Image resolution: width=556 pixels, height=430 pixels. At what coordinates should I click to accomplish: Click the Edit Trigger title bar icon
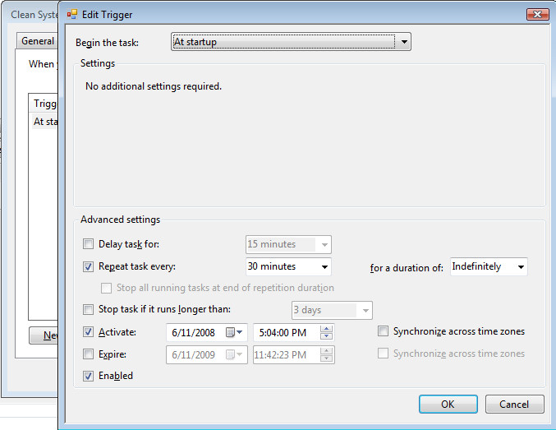(71, 14)
